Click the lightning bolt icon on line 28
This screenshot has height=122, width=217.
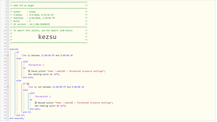point(8,87)
